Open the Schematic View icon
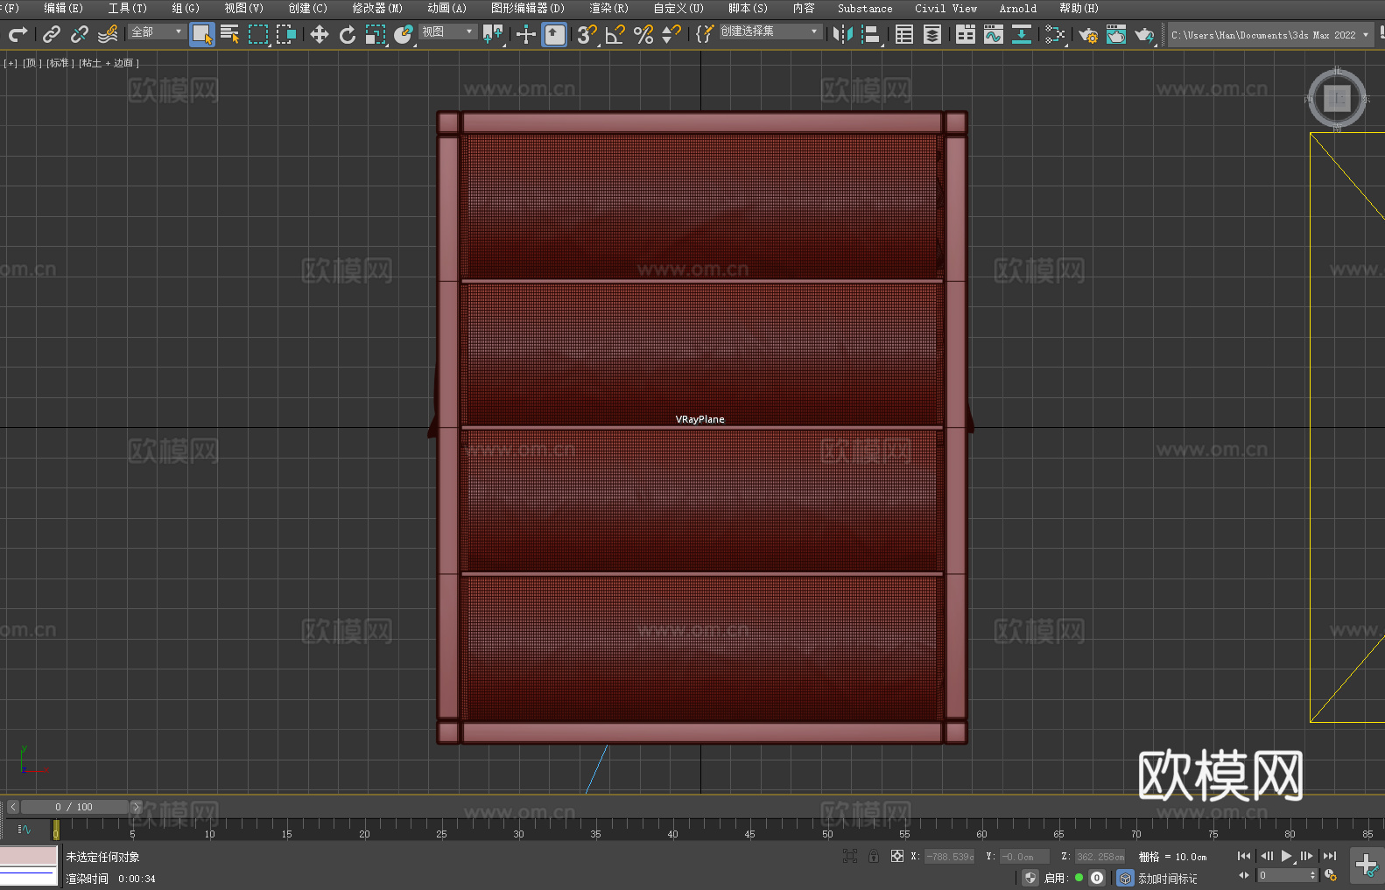 tap(1021, 34)
